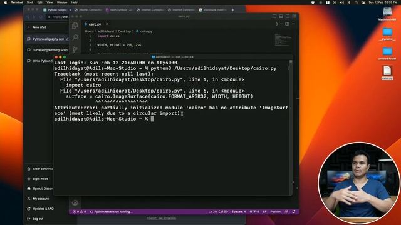The width and height of the screenshot is (401, 225).
Task: Click Ln 28, Col 50 status entry
Action: (218, 212)
